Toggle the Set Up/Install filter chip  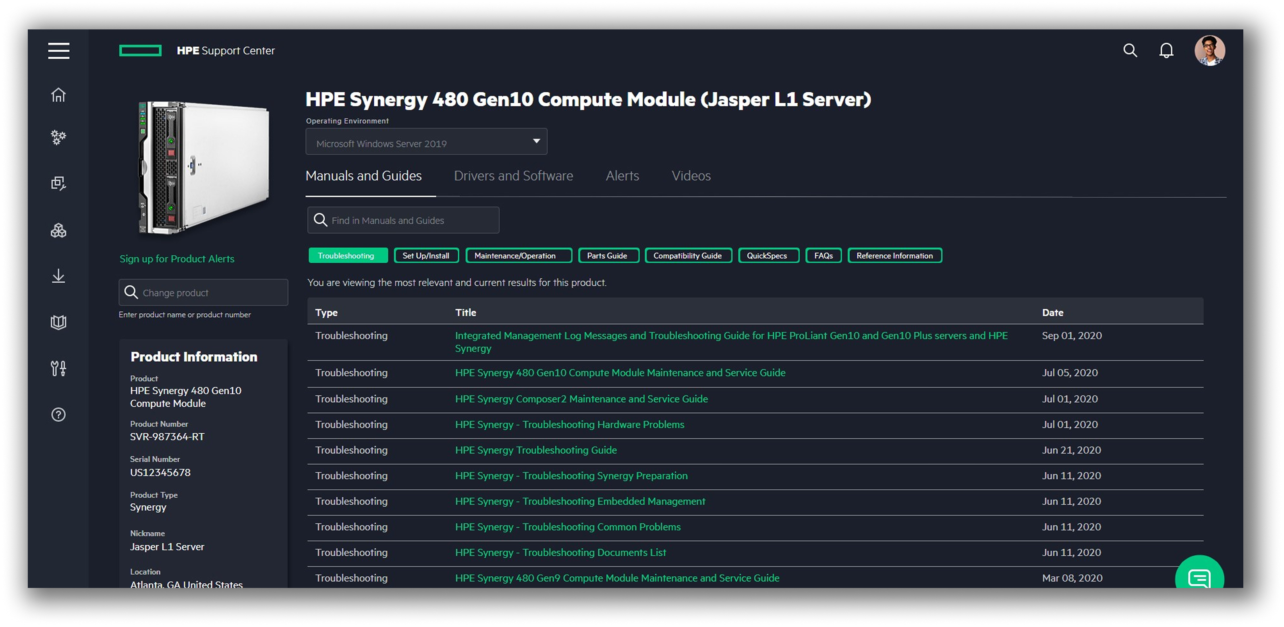pos(426,255)
